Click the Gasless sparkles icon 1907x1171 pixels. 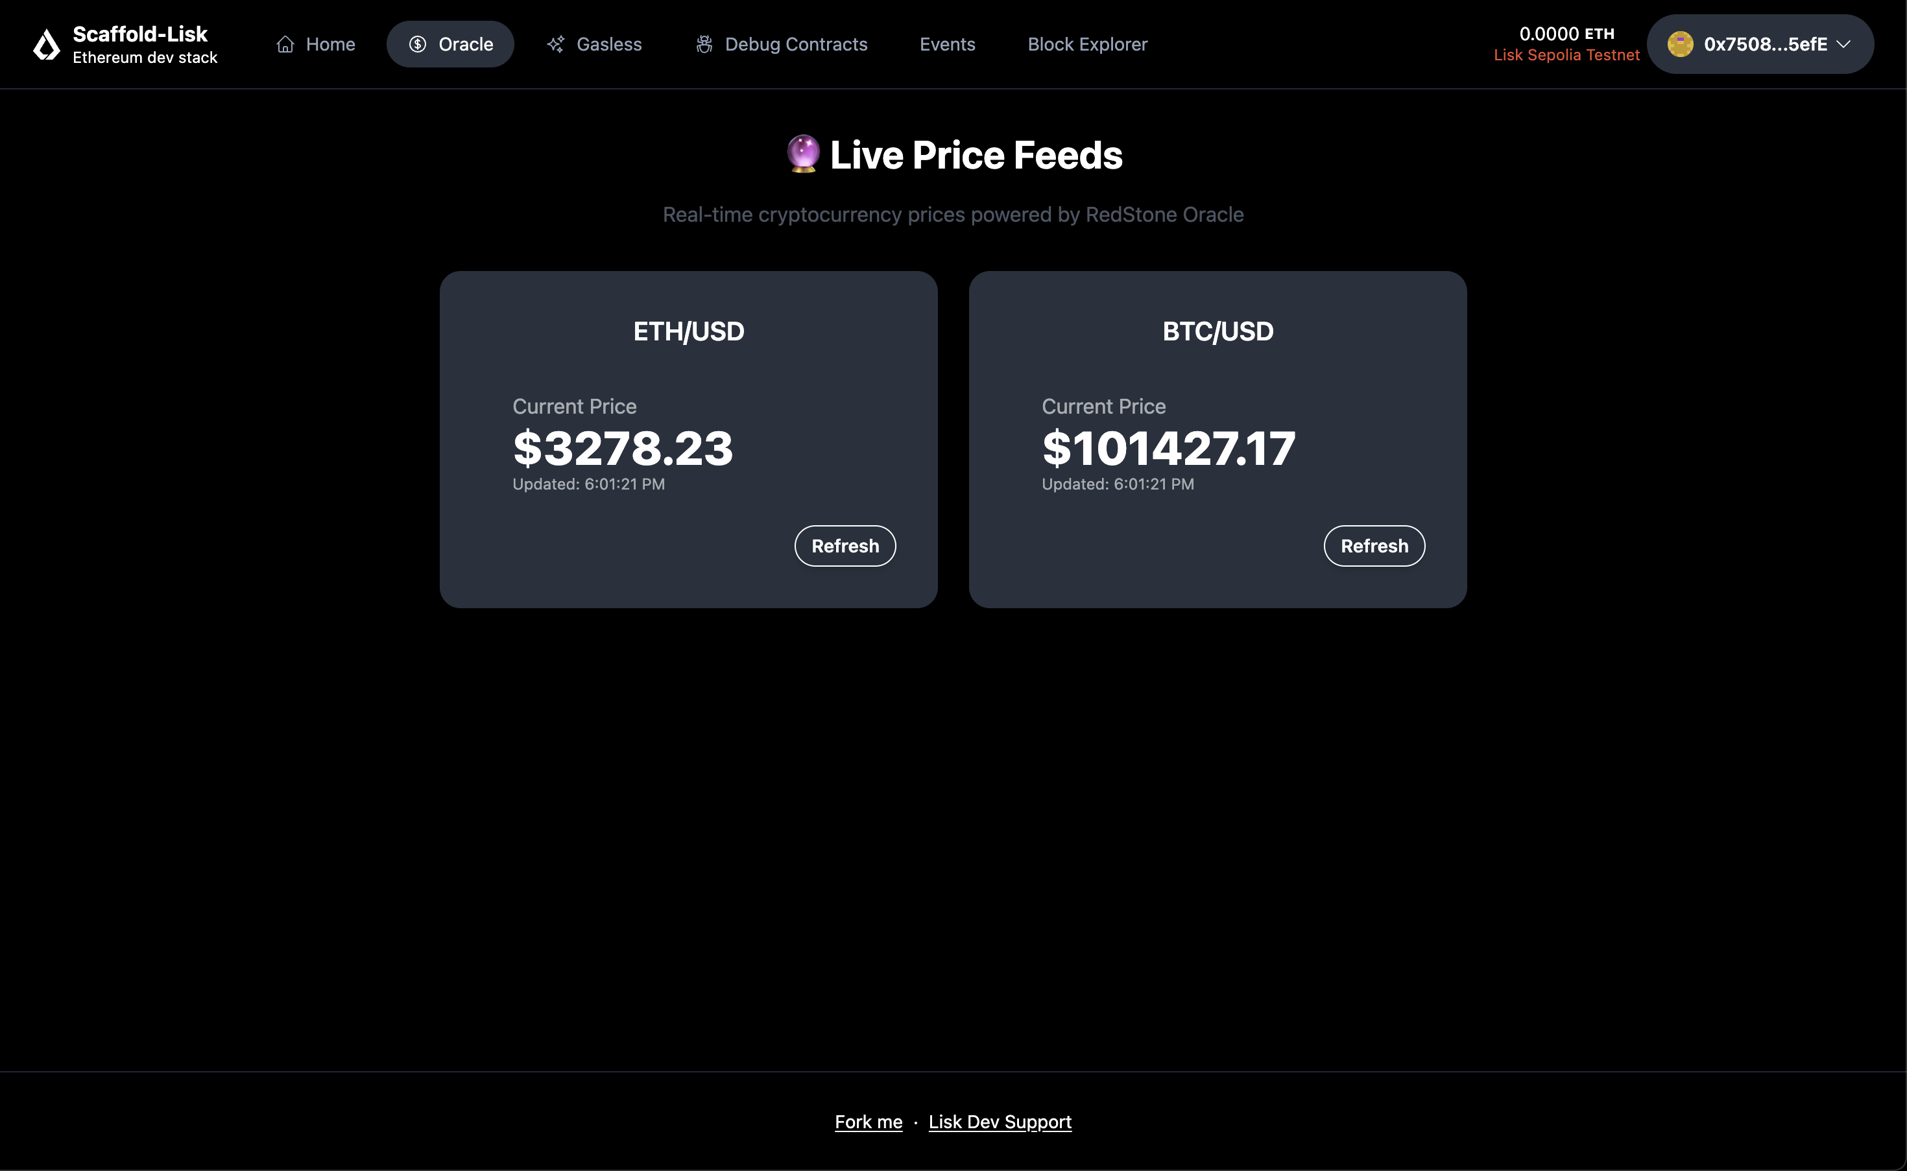(555, 44)
